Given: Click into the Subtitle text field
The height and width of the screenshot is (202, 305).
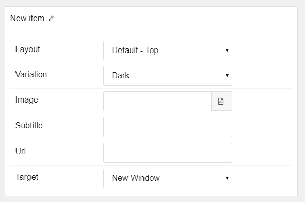Looking at the screenshot, I should coord(168,127).
